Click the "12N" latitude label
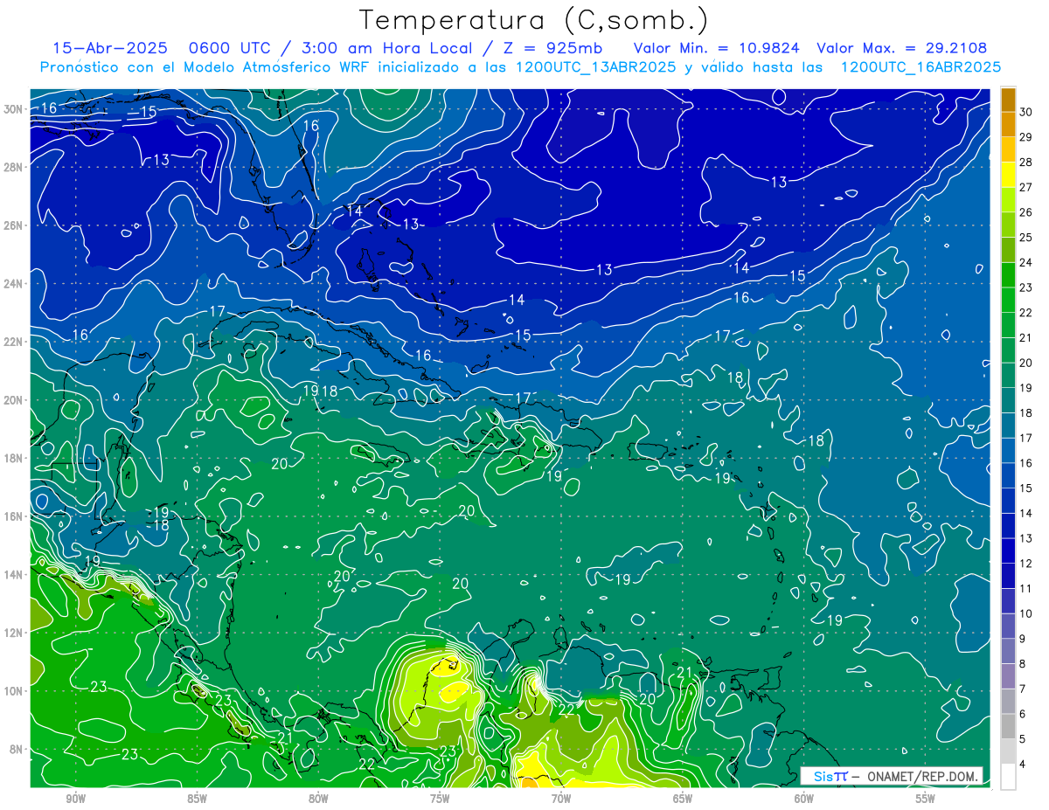 click(13, 633)
